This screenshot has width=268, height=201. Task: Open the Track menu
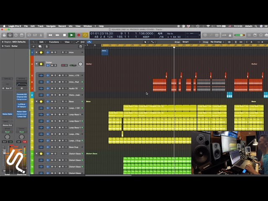[x=41, y=26]
